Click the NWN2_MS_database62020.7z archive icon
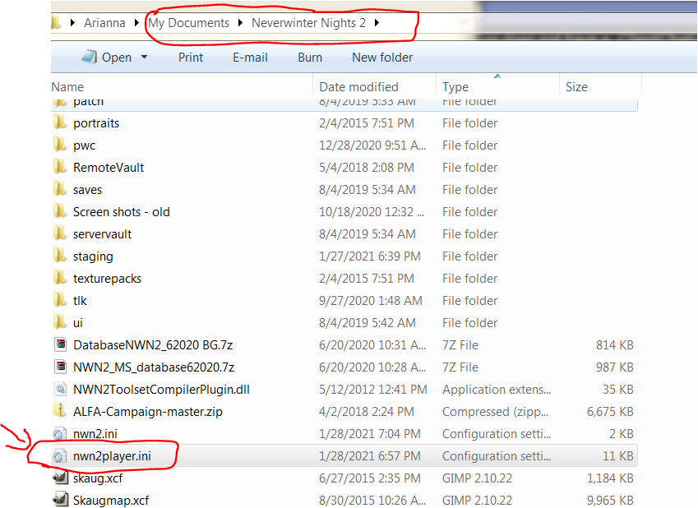Viewport: 698px width, 508px height. pos(60,367)
